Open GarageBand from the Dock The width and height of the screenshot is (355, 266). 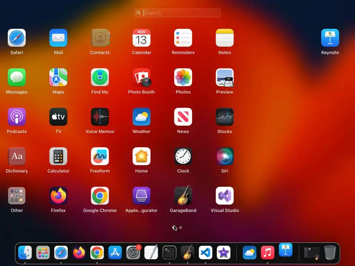click(x=188, y=252)
